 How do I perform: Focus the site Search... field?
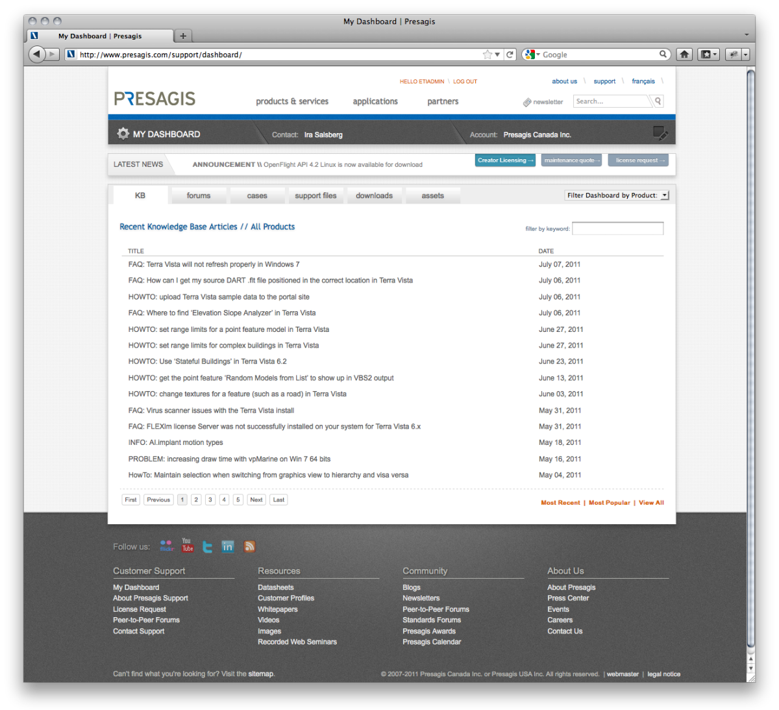pyautogui.click(x=612, y=101)
